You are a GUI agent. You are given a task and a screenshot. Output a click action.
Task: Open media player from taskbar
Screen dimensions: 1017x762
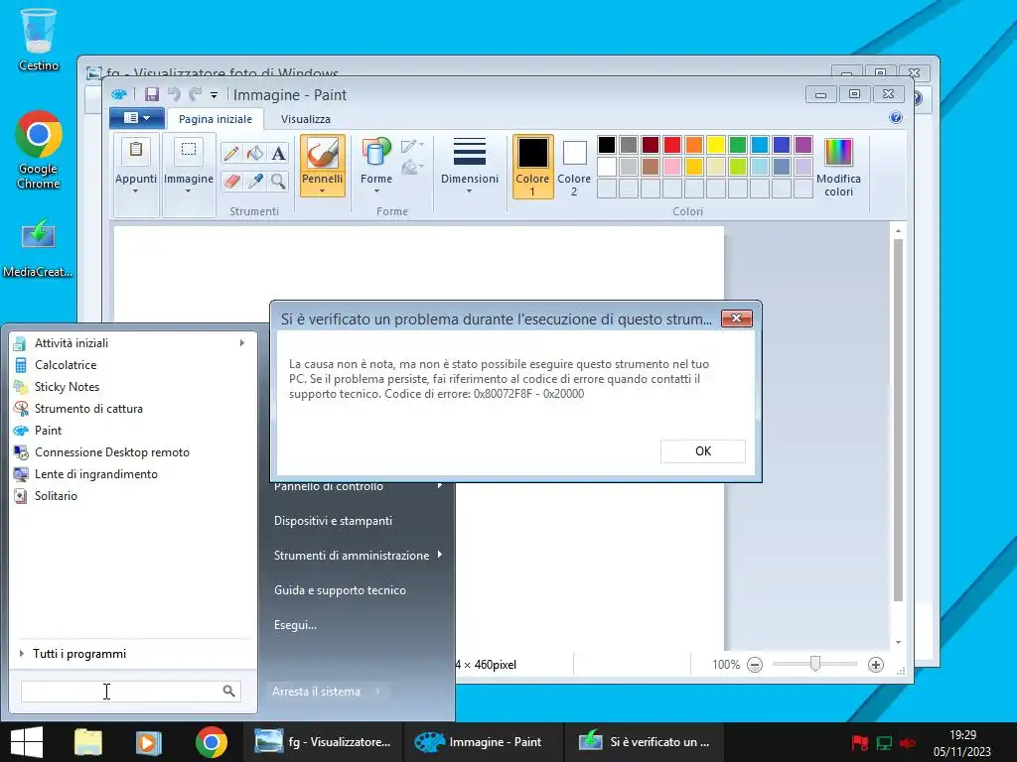pyautogui.click(x=149, y=742)
